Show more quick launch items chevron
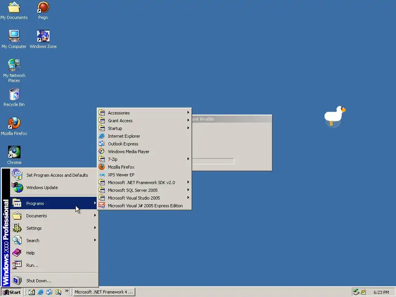The width and height of the screenshot is (396, 297). point(67,291)
